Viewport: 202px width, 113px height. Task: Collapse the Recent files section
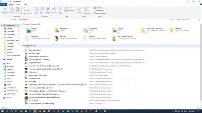point(22,46)
